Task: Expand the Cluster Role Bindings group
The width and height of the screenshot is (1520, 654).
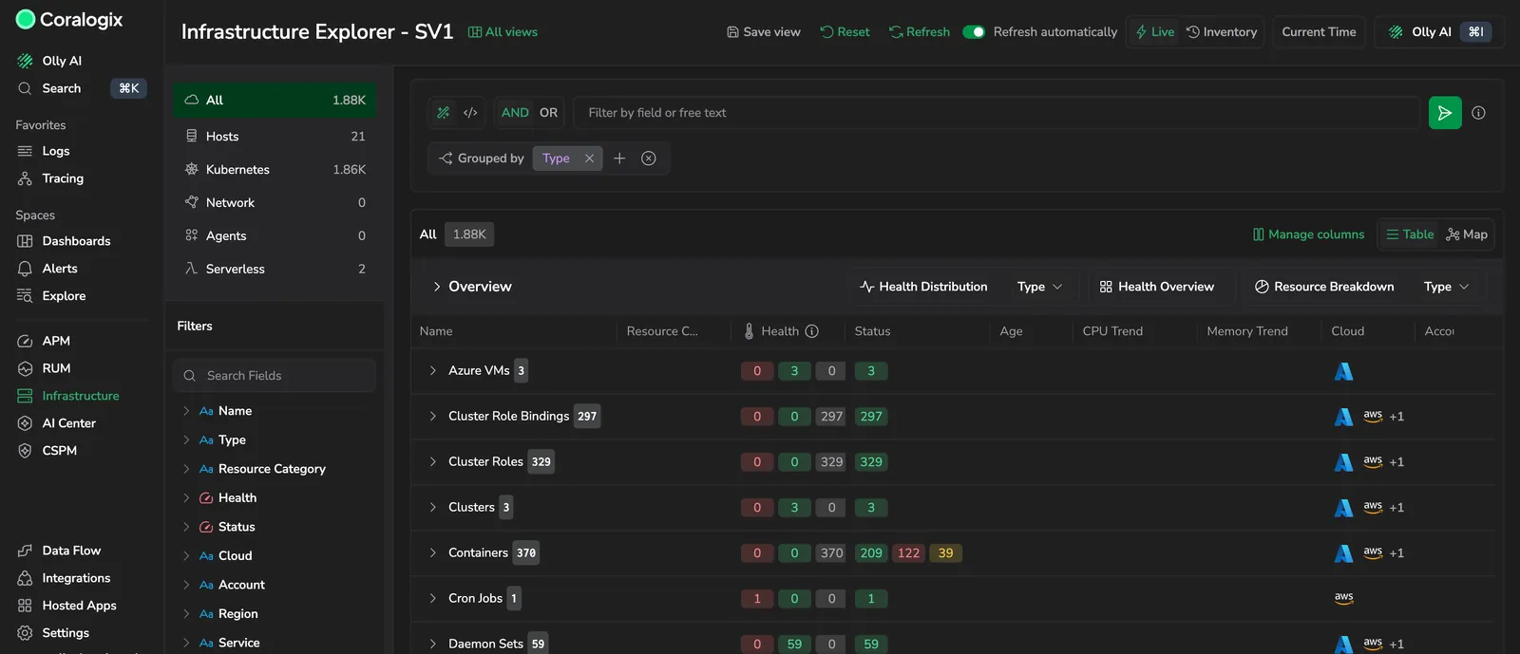Action: [433, 417]
